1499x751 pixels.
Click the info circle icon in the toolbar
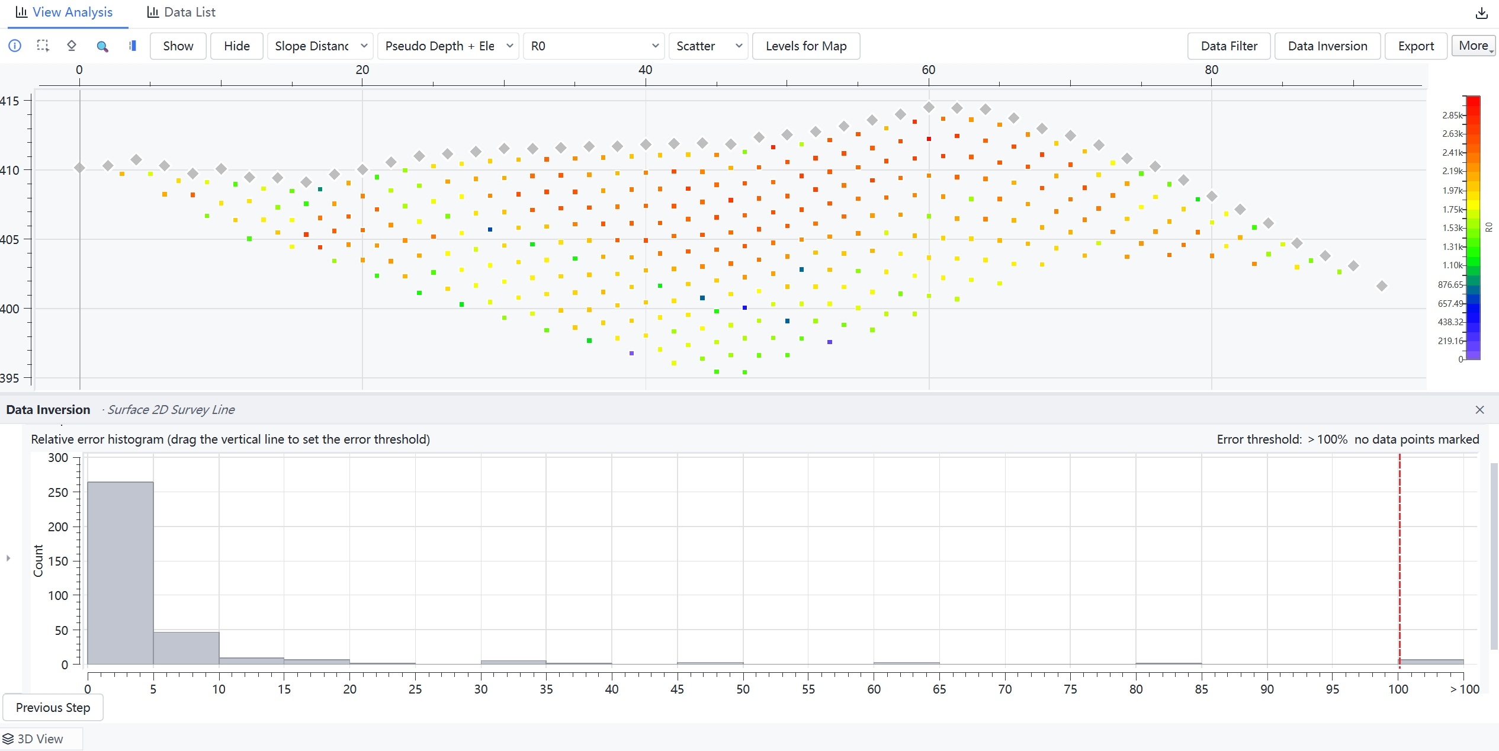tap(15, 46)
